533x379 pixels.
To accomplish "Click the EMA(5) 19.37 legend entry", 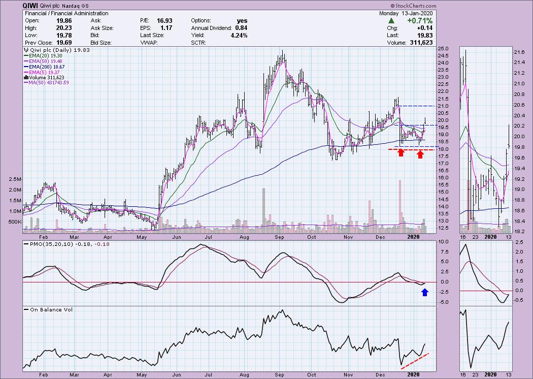I will click(42, 72).
